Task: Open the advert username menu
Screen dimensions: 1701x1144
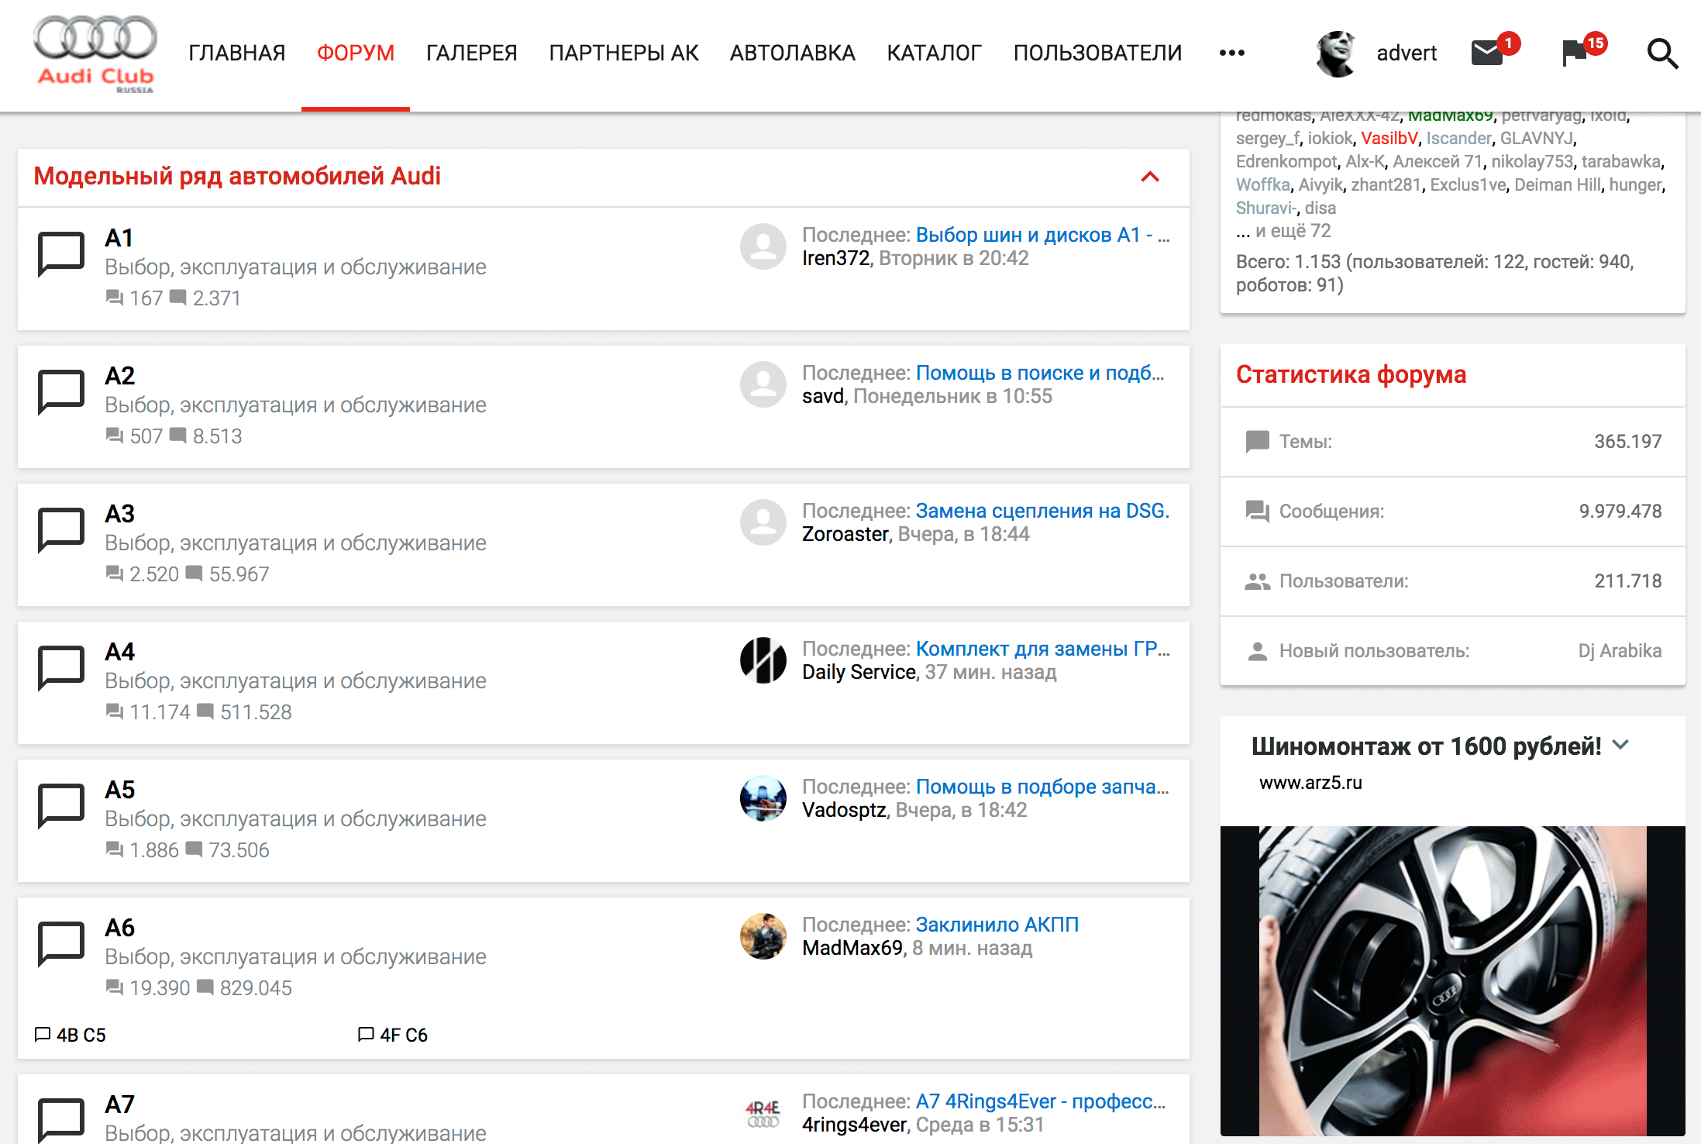Action: point(1407,53)
